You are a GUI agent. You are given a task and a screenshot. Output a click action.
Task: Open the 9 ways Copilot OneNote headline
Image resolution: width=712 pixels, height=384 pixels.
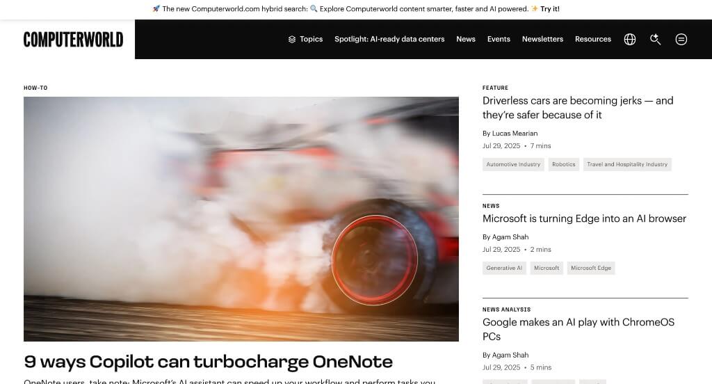pos(209,362)
